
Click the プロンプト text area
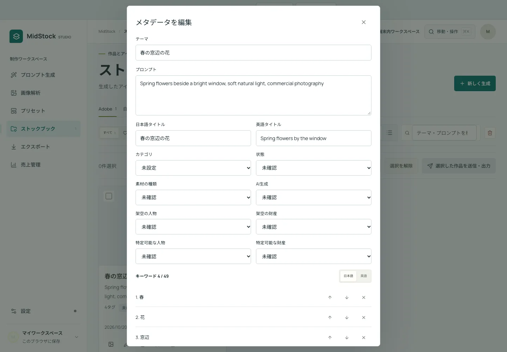click(254, 95)
